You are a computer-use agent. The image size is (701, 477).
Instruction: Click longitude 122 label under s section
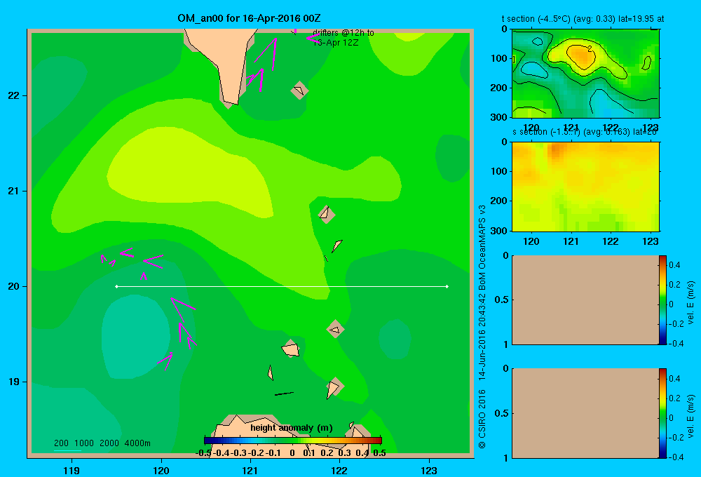pyautogui.click(x=611, y=241)
